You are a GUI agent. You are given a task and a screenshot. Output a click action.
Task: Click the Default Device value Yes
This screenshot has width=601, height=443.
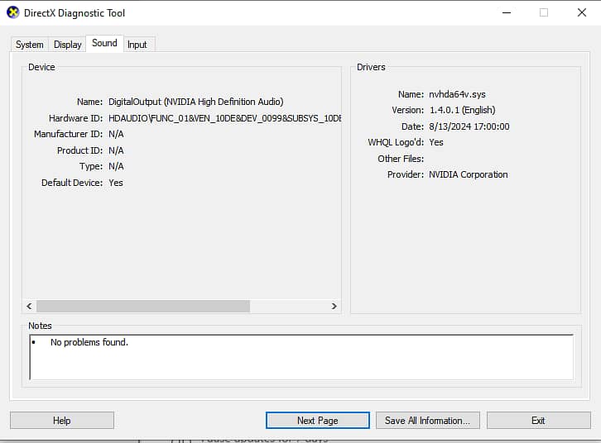(116, 183)
